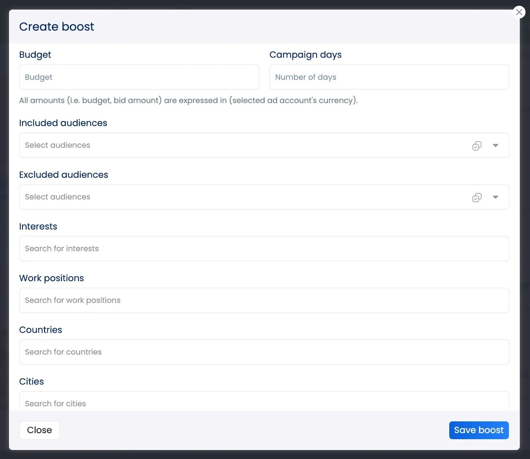This screenshot has height=459, width=530.
Task: Click the currency note below Budget
Action: click(x=188, y=100)
